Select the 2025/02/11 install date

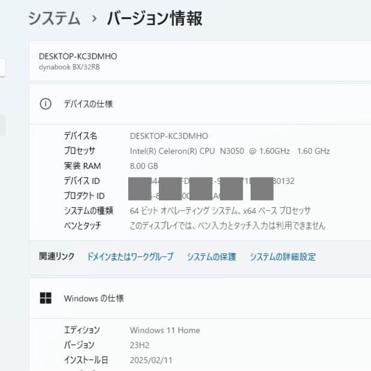pyautogui.click(x=151, y=360)
